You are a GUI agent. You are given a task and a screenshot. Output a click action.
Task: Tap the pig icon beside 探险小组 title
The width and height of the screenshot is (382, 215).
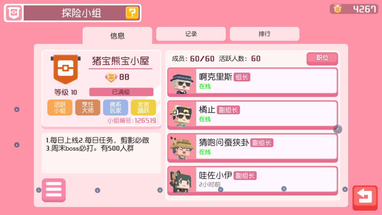click(14, 13)
